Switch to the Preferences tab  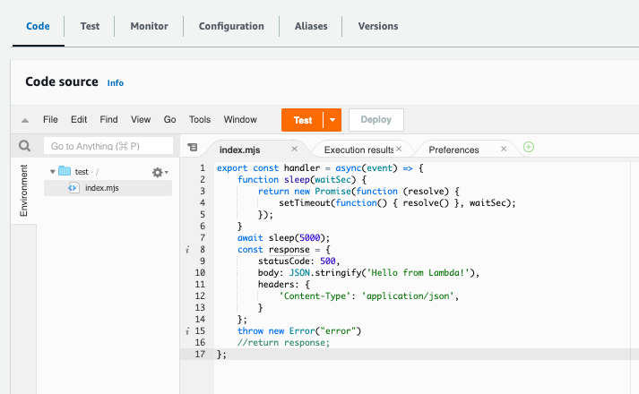coord(453,150)
